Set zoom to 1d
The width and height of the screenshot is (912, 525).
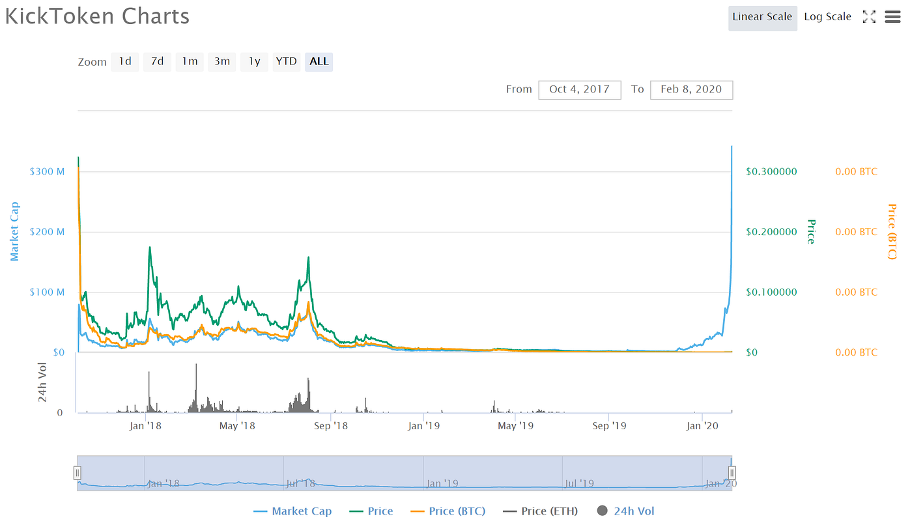point(124,61)
